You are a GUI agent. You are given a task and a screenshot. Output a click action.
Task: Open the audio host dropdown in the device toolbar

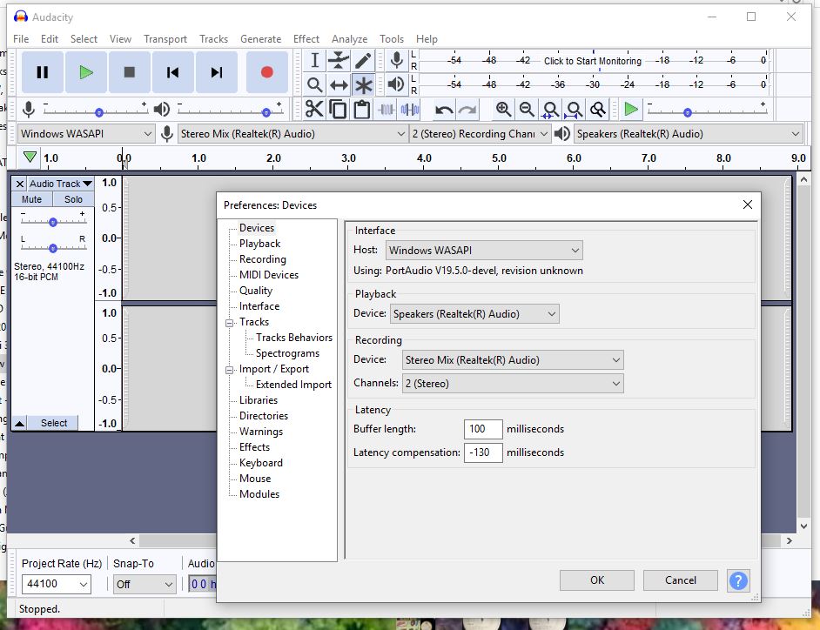pos(86,134)
